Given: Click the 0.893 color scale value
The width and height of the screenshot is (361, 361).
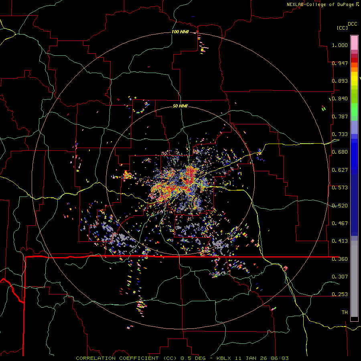Looking at the screenshot, I should [x=340, y=81].
